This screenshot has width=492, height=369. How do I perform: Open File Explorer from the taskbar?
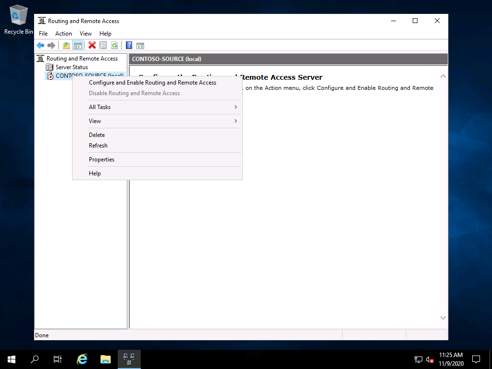(x=106, y=359)
